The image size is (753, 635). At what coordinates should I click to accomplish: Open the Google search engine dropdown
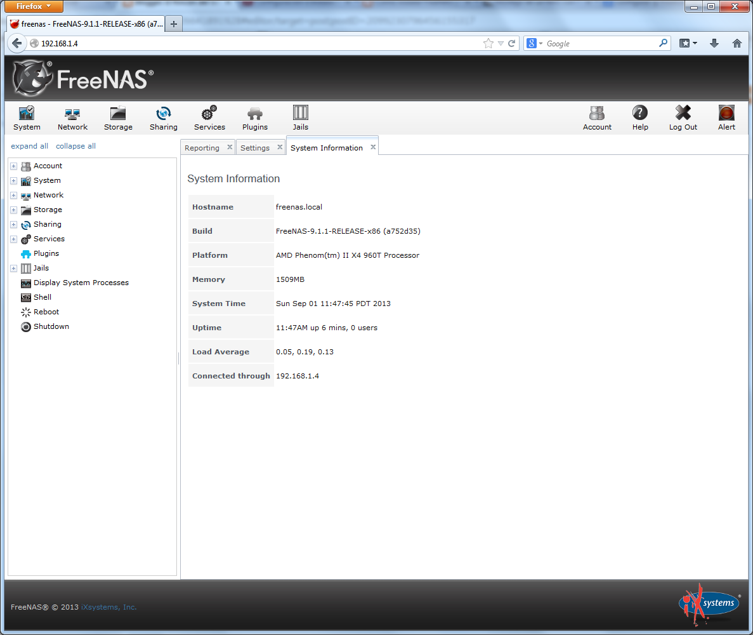pos(537,43)
